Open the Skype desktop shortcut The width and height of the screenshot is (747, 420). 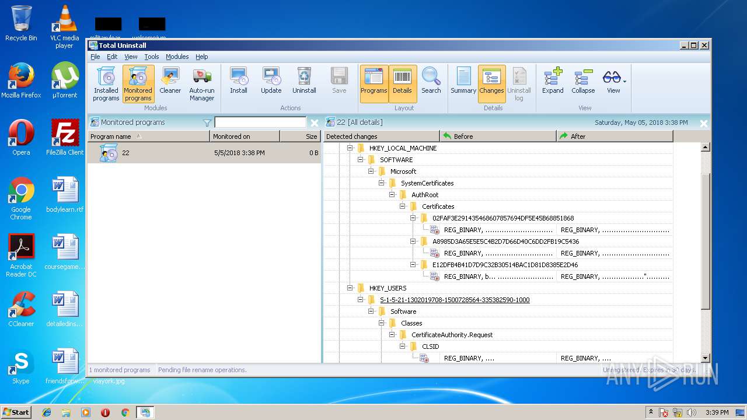click(21, 366)
